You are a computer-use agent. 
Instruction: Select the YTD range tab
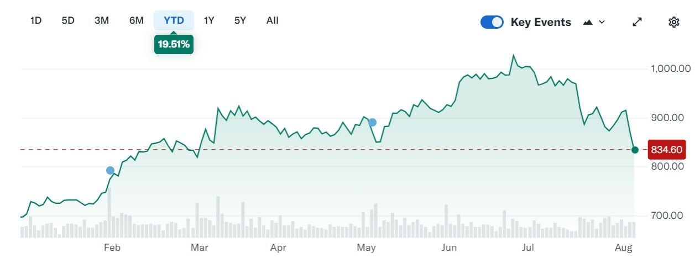click(x=174, y=20)
